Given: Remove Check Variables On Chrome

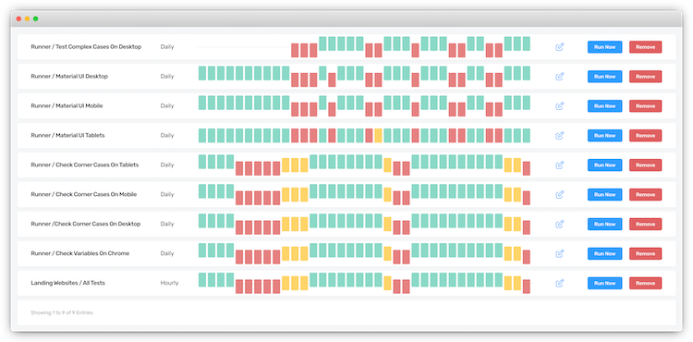Looking at the screenshot, I should coord(645,253).
